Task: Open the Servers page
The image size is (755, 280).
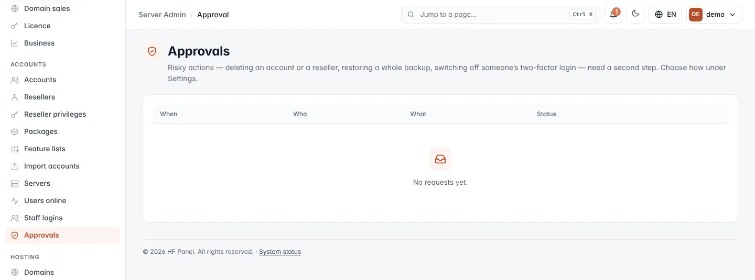Action: (63, 183)
